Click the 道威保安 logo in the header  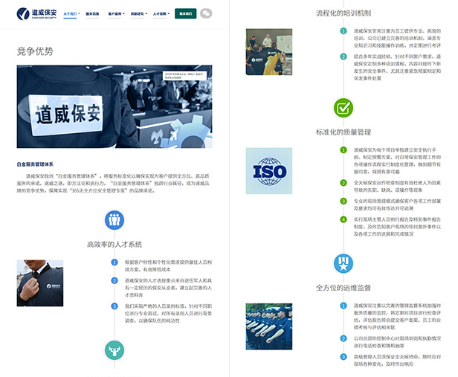36,13
